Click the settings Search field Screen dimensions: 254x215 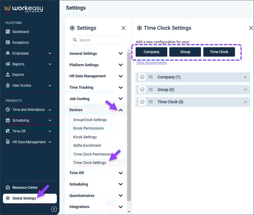pos(98,40)
